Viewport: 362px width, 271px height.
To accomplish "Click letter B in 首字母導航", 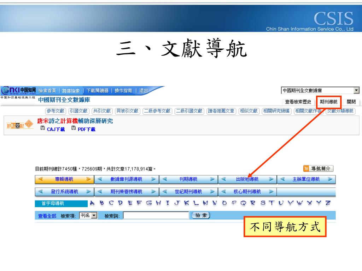I will [102, 203].
